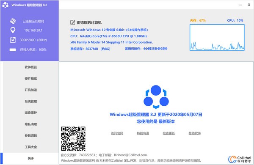Open the 赞助软件 link
The height and width of the screenshot is (165, 254).
click(x=195, y=133)
